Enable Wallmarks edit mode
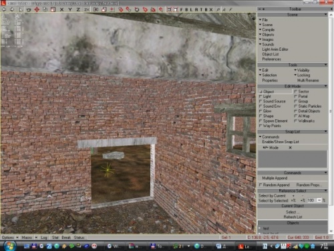This screenshot has height=251, width=334. coord(305,121)
